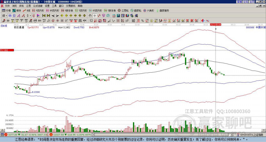Click the Md=13.2452 value
Image resolution: width=266 pixels, height=142 pixels.
coord(64,27)
